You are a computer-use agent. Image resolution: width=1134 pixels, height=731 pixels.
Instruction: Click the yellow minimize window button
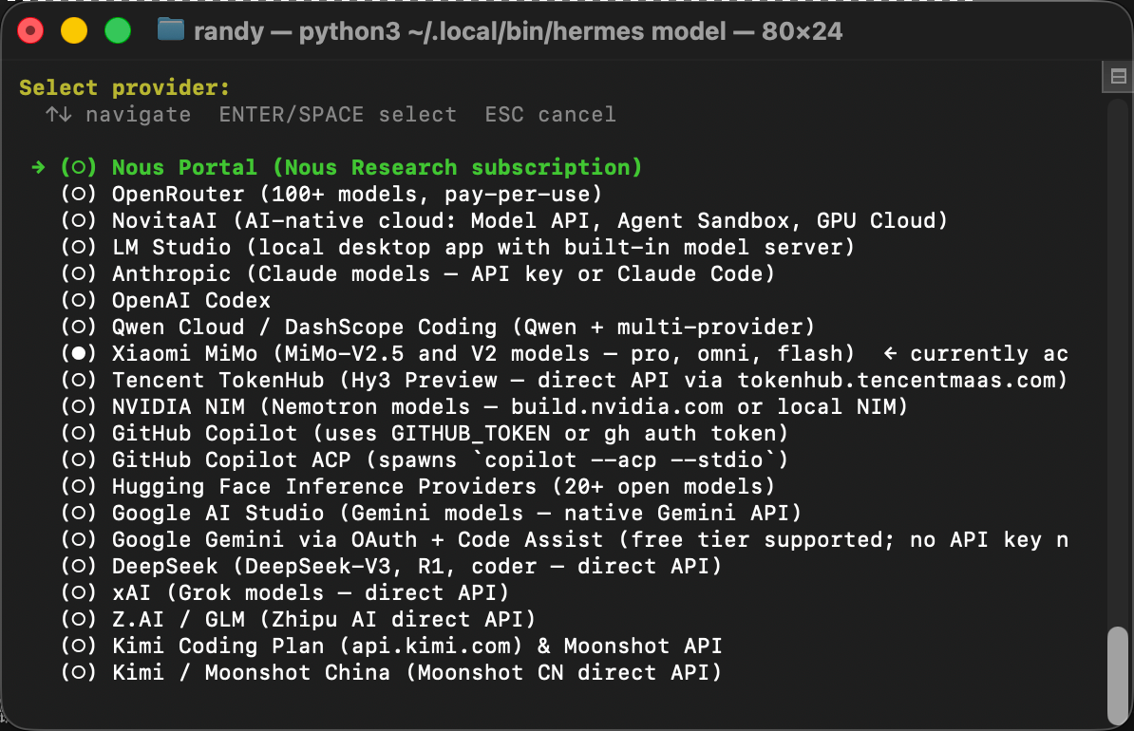pyautogui.click(x=74, y=31)
